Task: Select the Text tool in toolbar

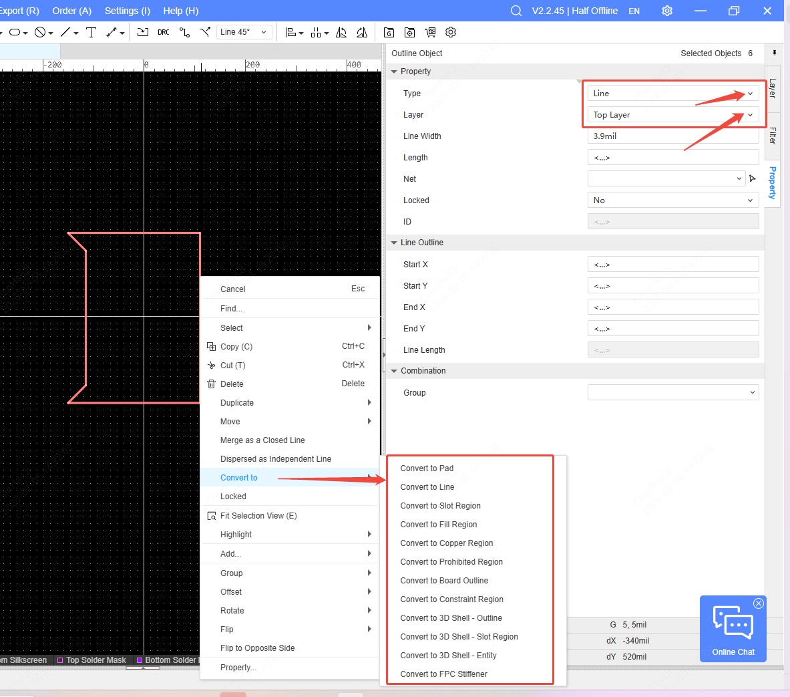Action: (91, 32)
